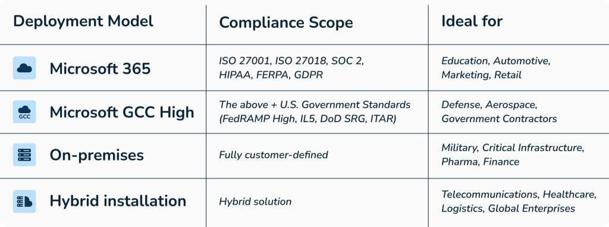Click the On-premises server rack icon
The height and width of the screenshot is (227, 609).
click(x=24, y=155)
